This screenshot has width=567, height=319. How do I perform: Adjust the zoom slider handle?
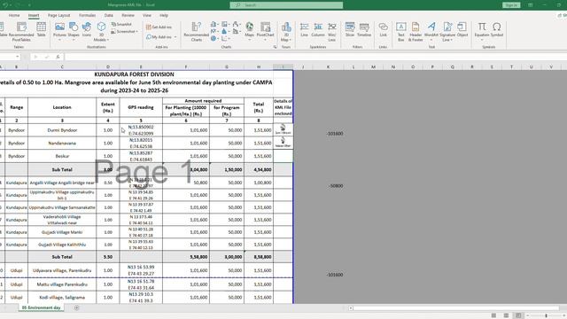pos(546,315)
